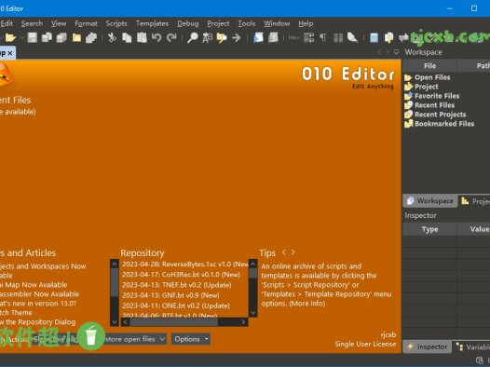Select Recent Files in Workspace tree

tap(429, 105)
